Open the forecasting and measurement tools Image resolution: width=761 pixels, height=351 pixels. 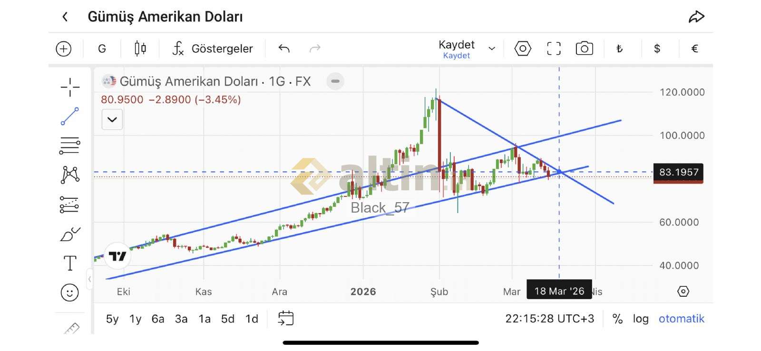(70, 205)
